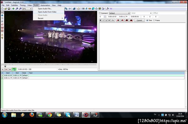The image size is (188, 124).
Task: Select subtitle row 2 in grid
Action: click(92, 78)
